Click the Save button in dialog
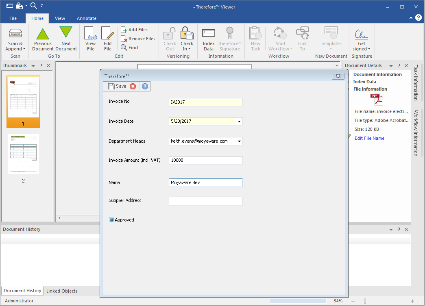 pyautogui.click(x=117, y=86)
